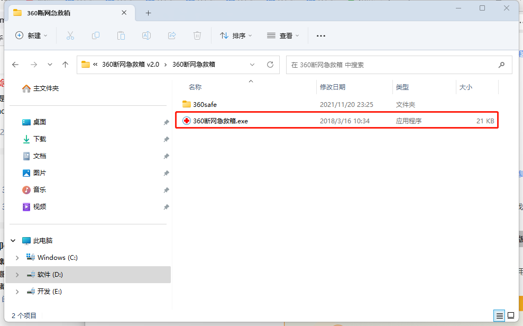
Task: Click date 2021/11/20 23:25
Action: 346,104
